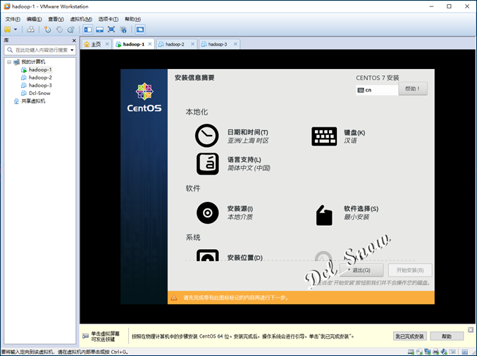Viewport: 477px width, 356px height.
Task: Open 安装源(I) disc icon
Action: coord(207,213)
